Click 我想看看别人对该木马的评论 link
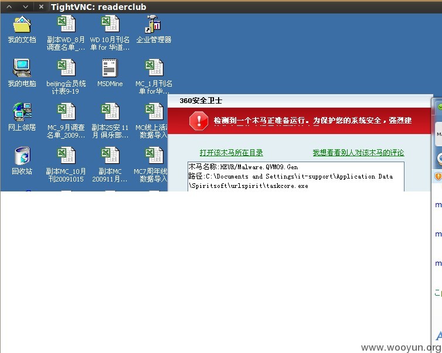 (x=358, y=153)
